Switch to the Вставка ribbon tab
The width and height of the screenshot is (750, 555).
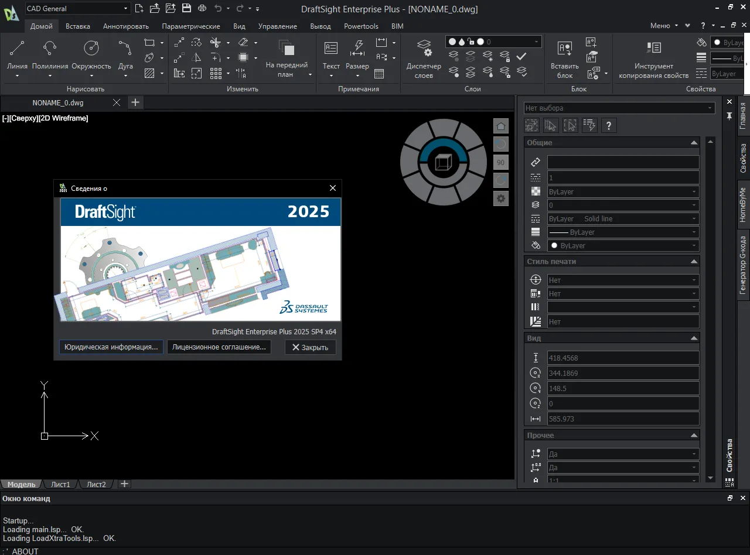[x=78, y=26]
